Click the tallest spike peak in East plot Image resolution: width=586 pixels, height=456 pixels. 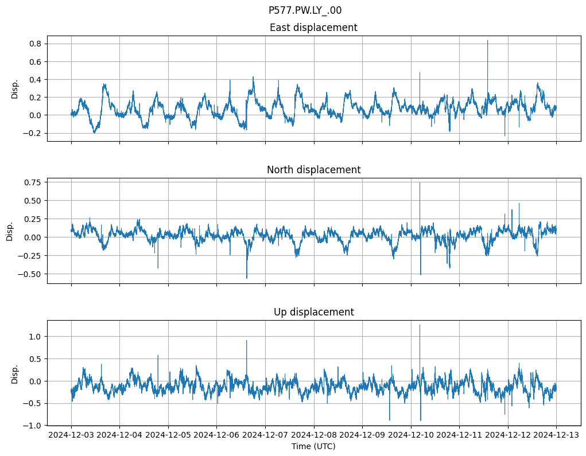[488, 41]
